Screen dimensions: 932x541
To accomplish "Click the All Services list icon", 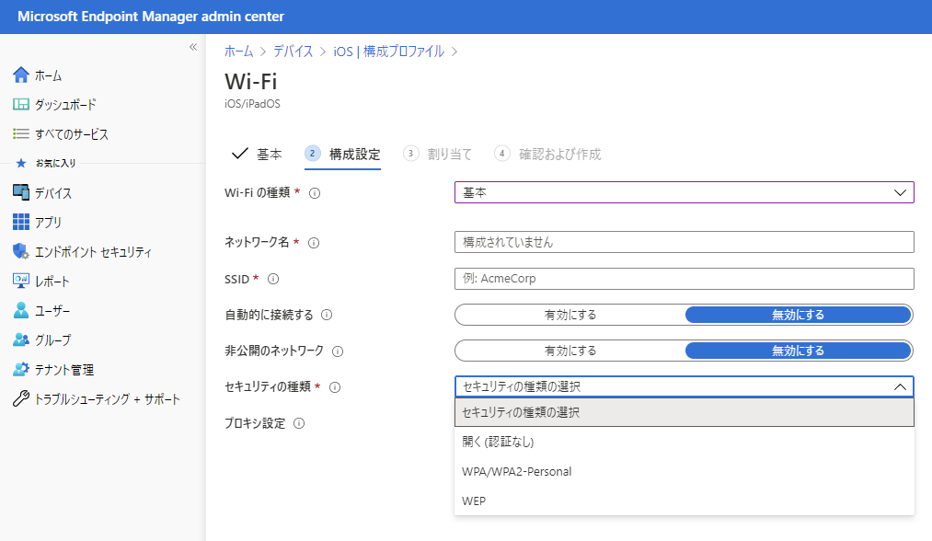I will coord(21,133).
